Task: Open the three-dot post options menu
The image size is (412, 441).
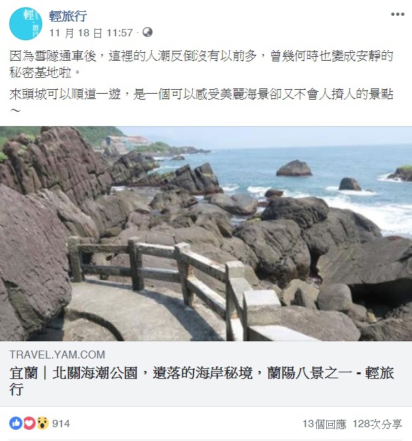Action: [x=397, y=15]
